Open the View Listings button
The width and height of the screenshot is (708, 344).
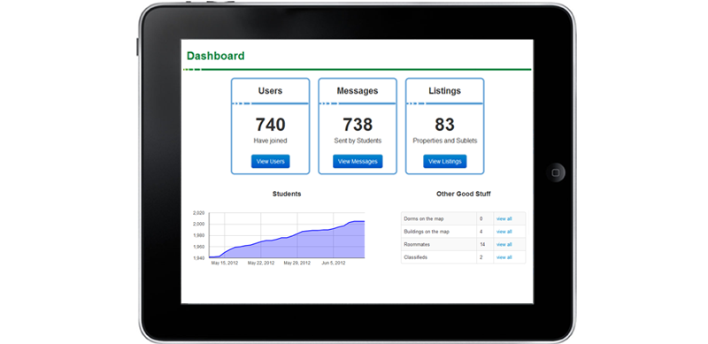click(445, 162)
